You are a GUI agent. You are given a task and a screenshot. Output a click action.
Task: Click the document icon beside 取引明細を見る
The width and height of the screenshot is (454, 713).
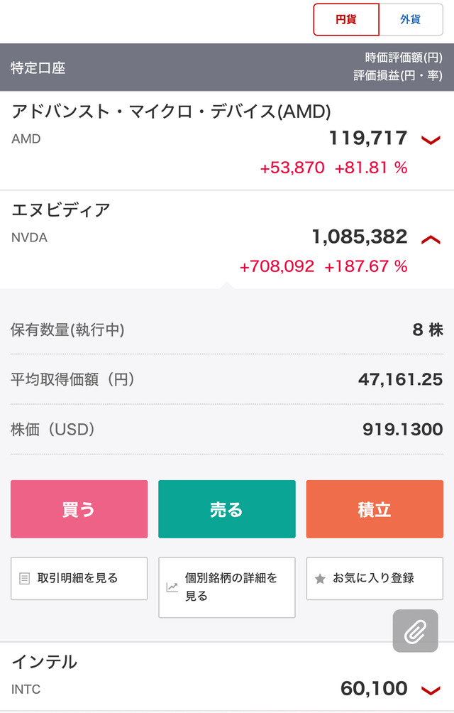tap(24, 578)
